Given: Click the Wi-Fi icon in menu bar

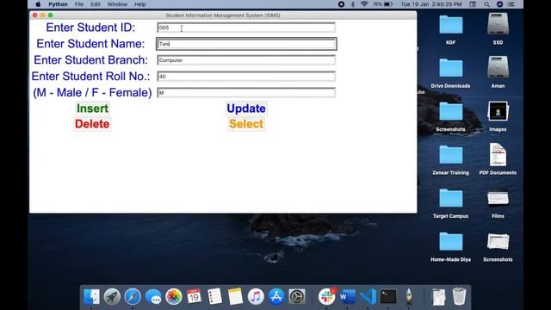Looking at the screenshot, I should (x=364, y=4).
